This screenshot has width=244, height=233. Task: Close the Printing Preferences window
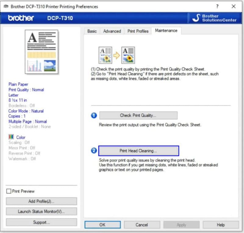tap(233, 6)
